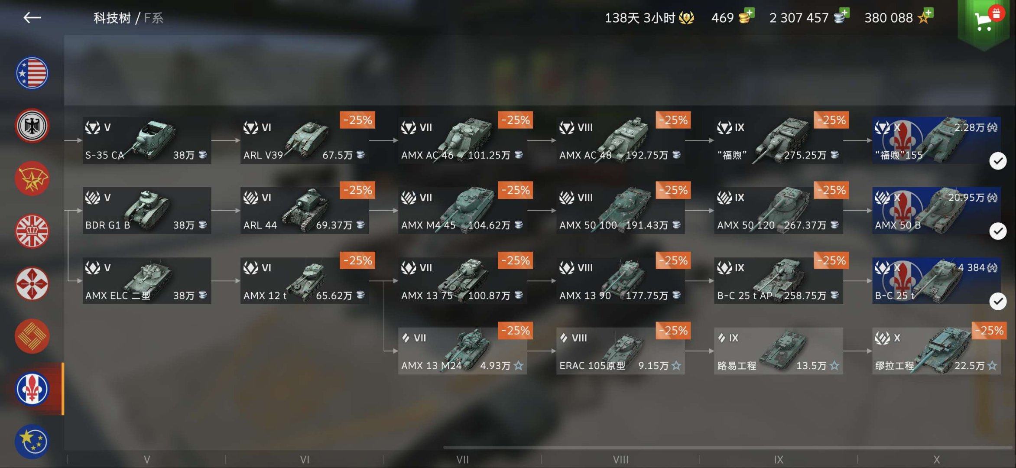The width and height of the screenshot is (1016, 468).
Task: Click checkmark on "福煦"155 tank
Action: click(998, 161)
